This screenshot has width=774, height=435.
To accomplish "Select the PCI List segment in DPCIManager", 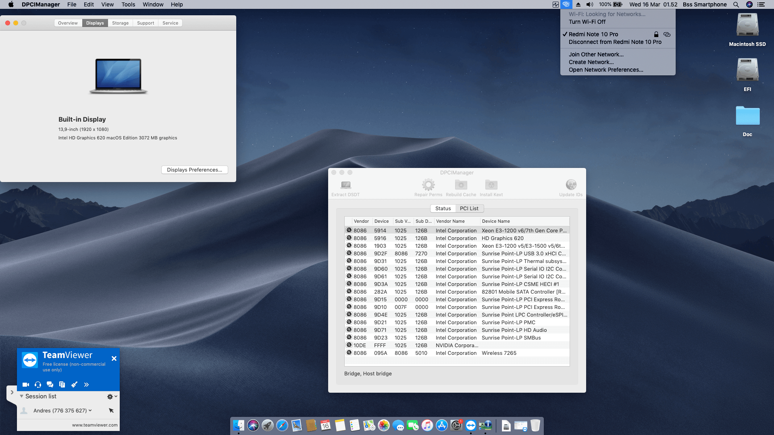I will 469,209.
